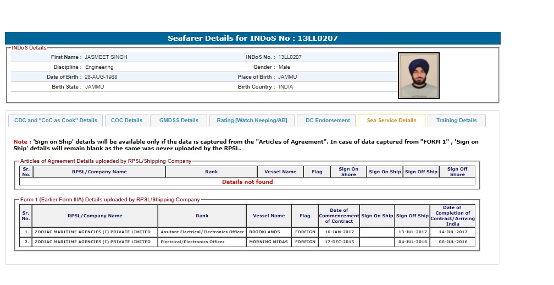554x285 pixels.
Task: Click the First Name value JASMEET SINGH
Action: pos(102,57)
